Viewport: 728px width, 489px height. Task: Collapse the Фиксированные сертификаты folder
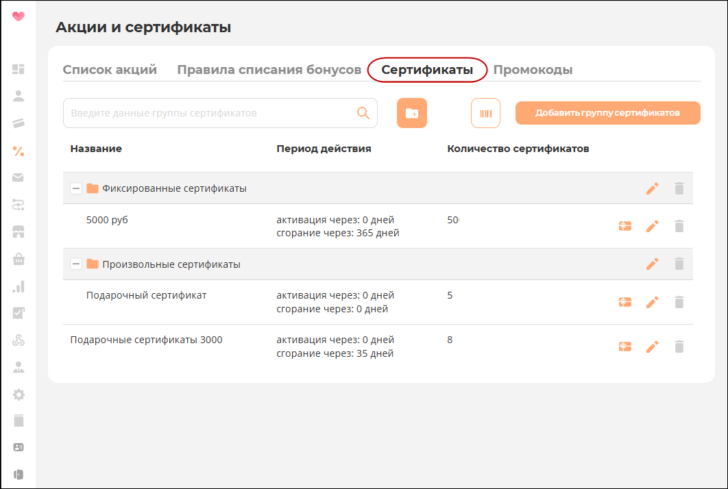(76, 188)
